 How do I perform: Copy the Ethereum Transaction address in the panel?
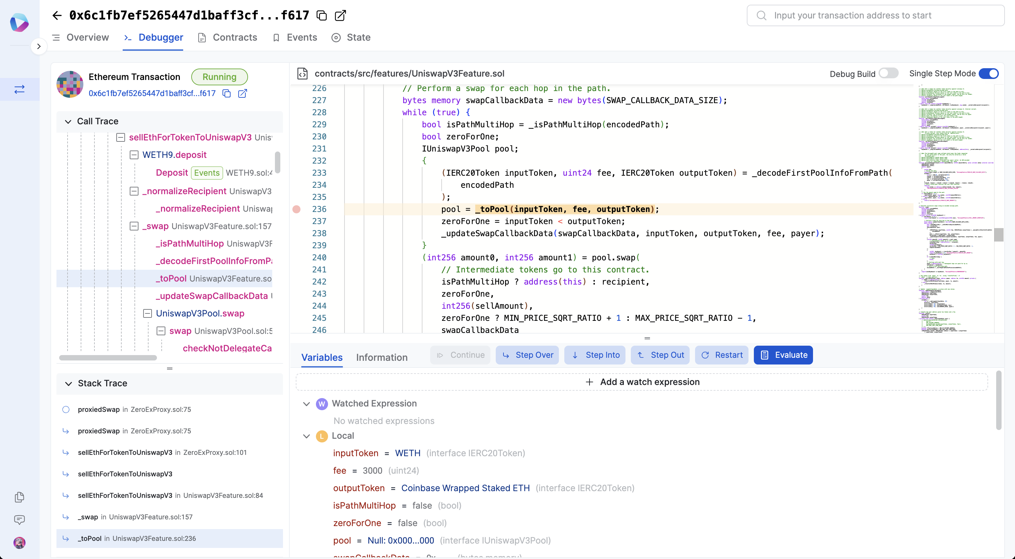(x=227, y=93)
